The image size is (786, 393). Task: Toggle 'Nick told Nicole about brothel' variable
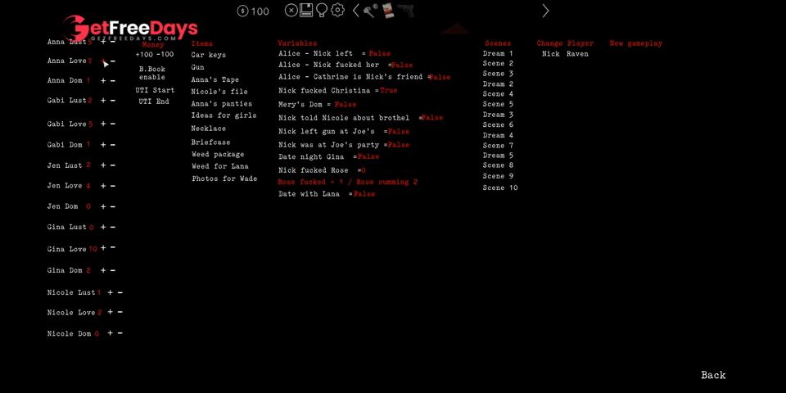coord(360,118)
